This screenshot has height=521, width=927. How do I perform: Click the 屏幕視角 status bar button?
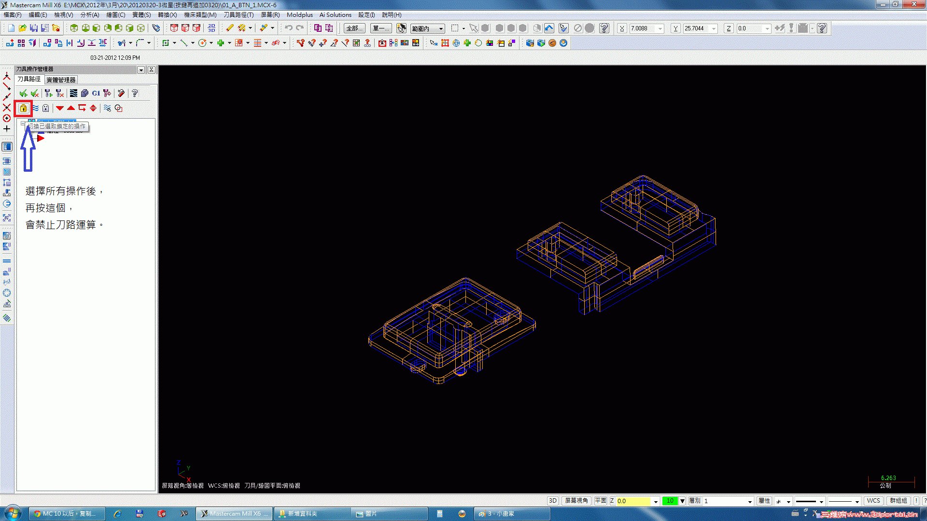(x=576, y=501)
